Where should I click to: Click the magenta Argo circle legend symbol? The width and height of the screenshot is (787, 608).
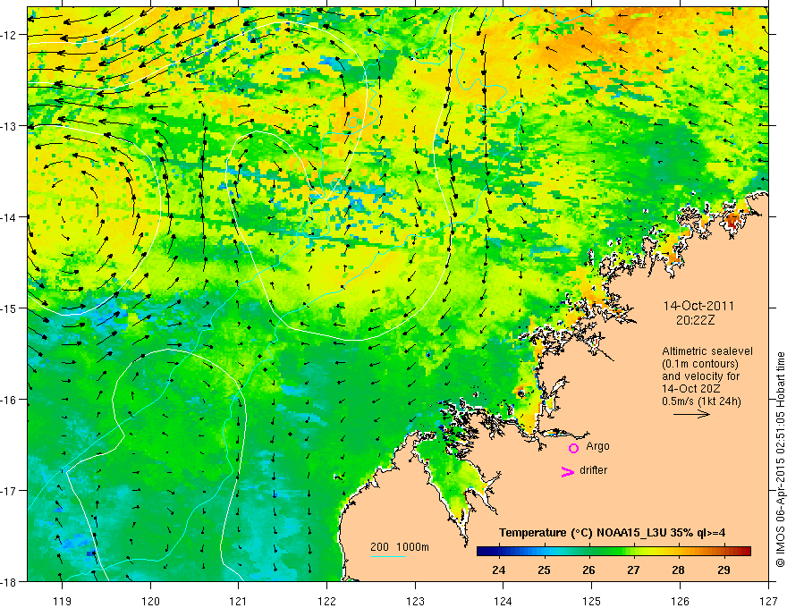coord(573,448)
